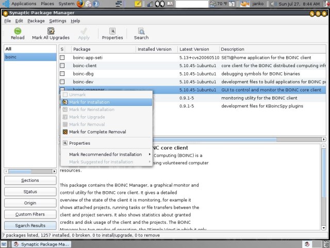Click the Mark All Upgrades icon
Image resolution: width=330 pixels, height=248 pixels.
(51, 31)
